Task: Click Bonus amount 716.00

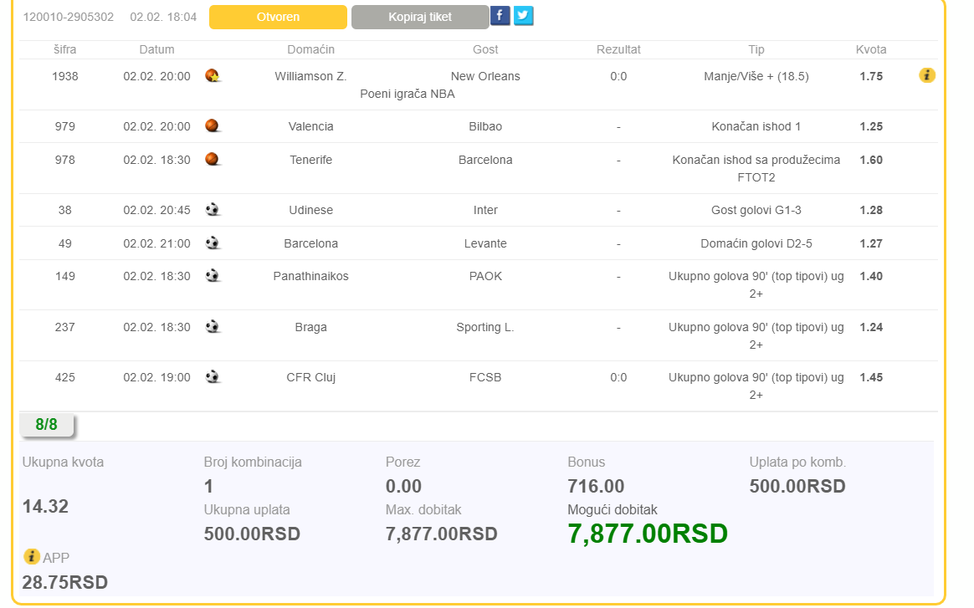Action: (596, 486)
